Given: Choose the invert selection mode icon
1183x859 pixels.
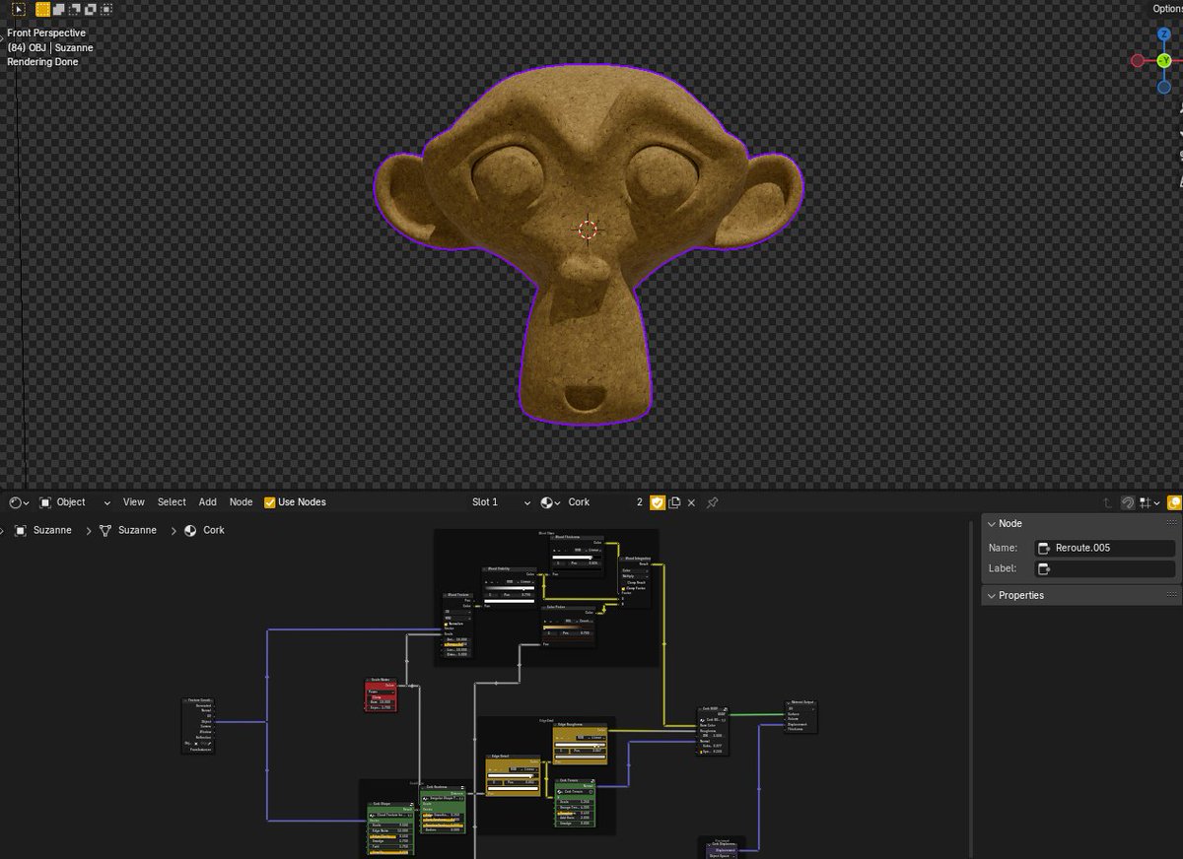Looking at the screenshot, I should (90, 9).
